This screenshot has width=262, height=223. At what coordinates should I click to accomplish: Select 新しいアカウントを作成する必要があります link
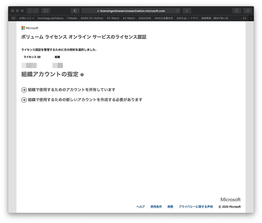85,100
